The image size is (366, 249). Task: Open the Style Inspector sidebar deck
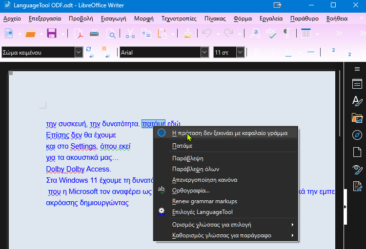pos(357,169)
